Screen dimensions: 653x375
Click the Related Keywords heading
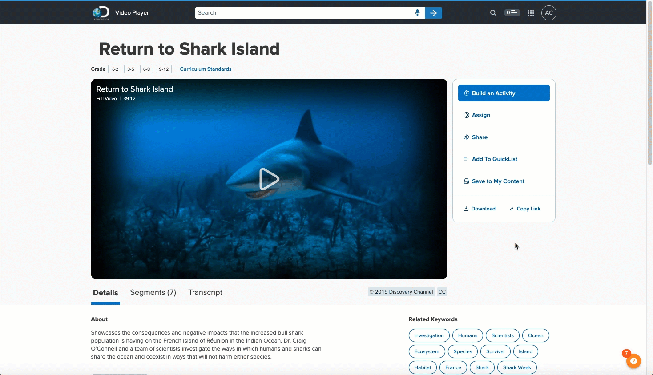[x=433, y=319]
